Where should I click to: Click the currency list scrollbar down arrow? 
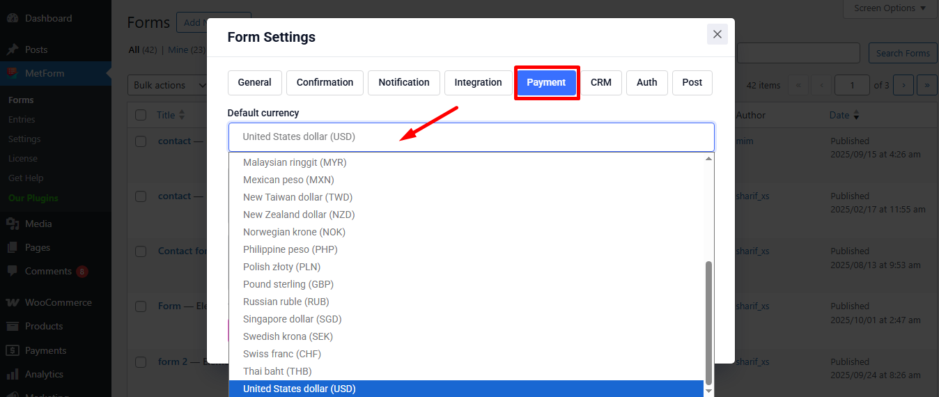point(708,391)
